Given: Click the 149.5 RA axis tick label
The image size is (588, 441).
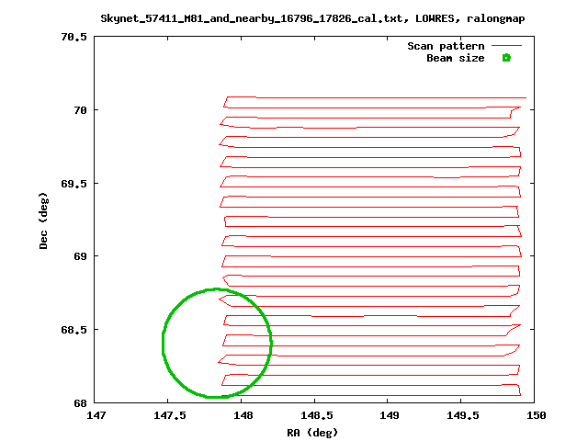Looking at the screenshot, I should point(463,415).
